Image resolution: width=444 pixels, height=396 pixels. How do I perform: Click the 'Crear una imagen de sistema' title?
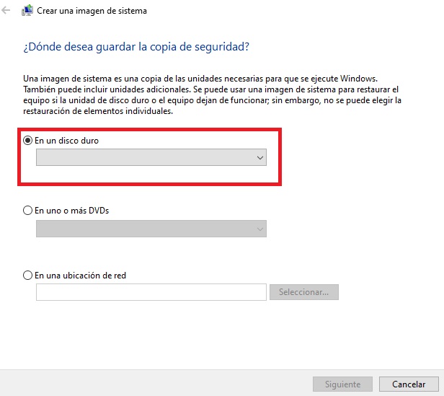point(92,11)
